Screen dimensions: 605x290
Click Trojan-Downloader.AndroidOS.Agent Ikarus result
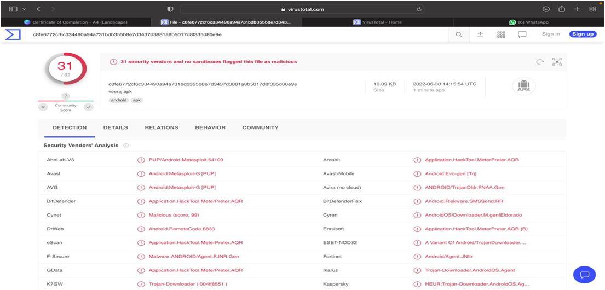pos(470,270)
